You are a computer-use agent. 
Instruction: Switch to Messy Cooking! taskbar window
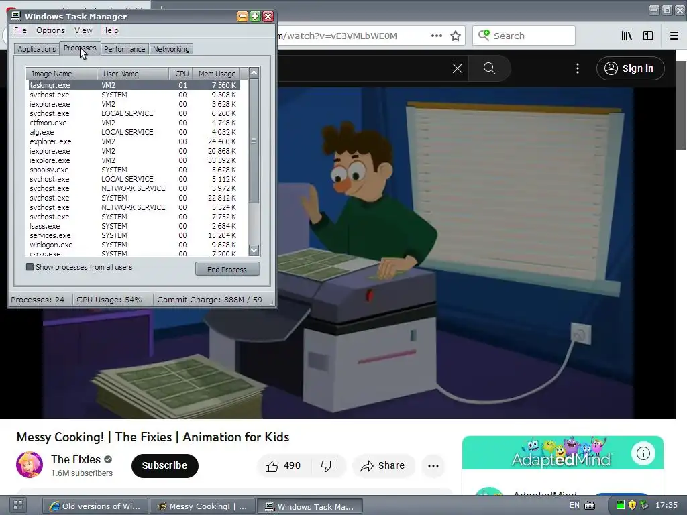pyautogui.click(x=203, y=506)
